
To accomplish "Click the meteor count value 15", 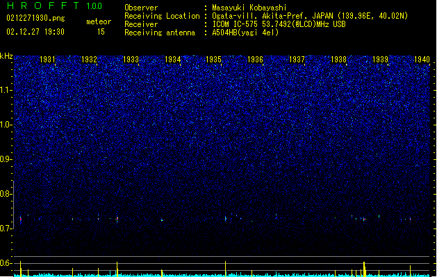I will click(x=101, y=32).
